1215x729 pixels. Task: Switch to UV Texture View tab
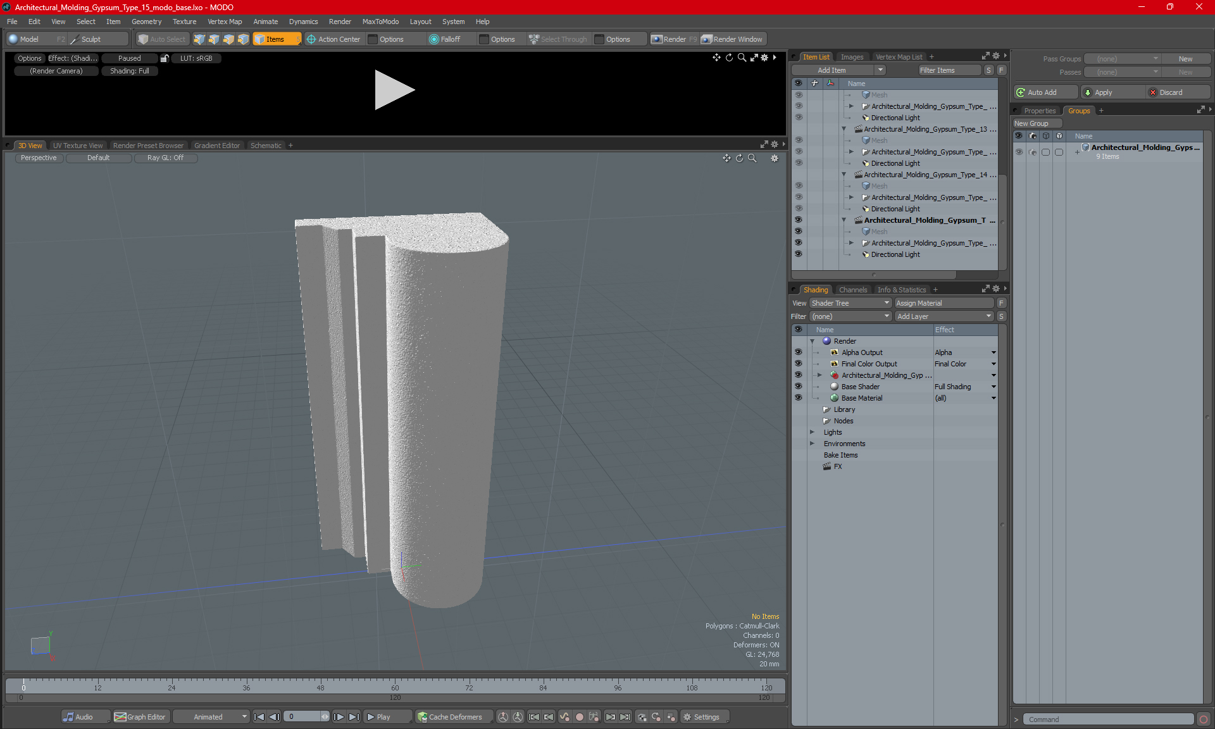coord(78,146)
